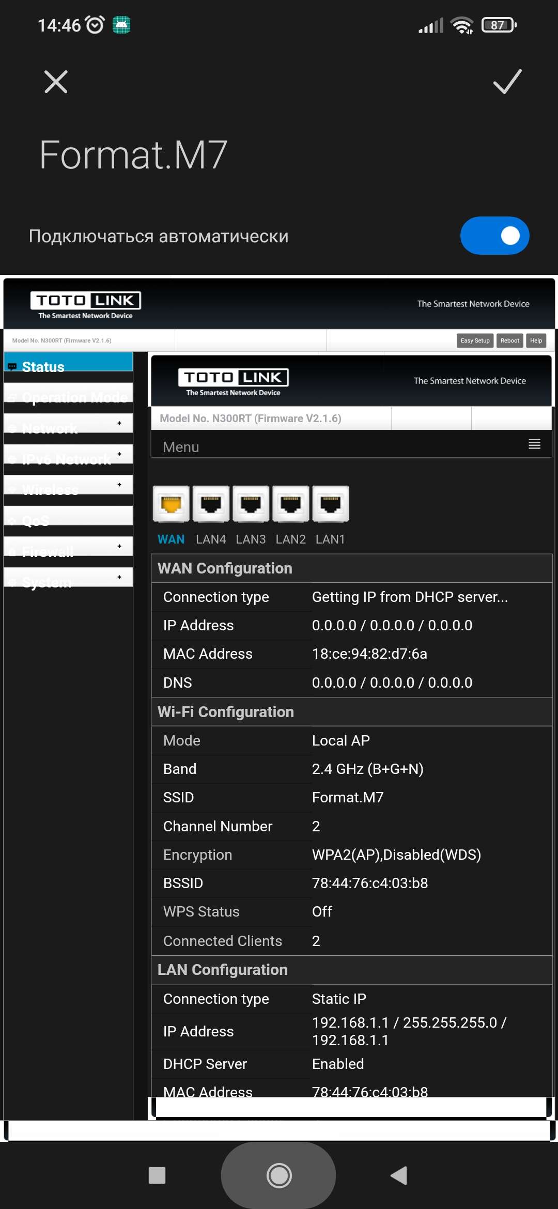Click the "Connected Clients" row label
Viewport: 558px width, 1209px height.
click(223, 941)
